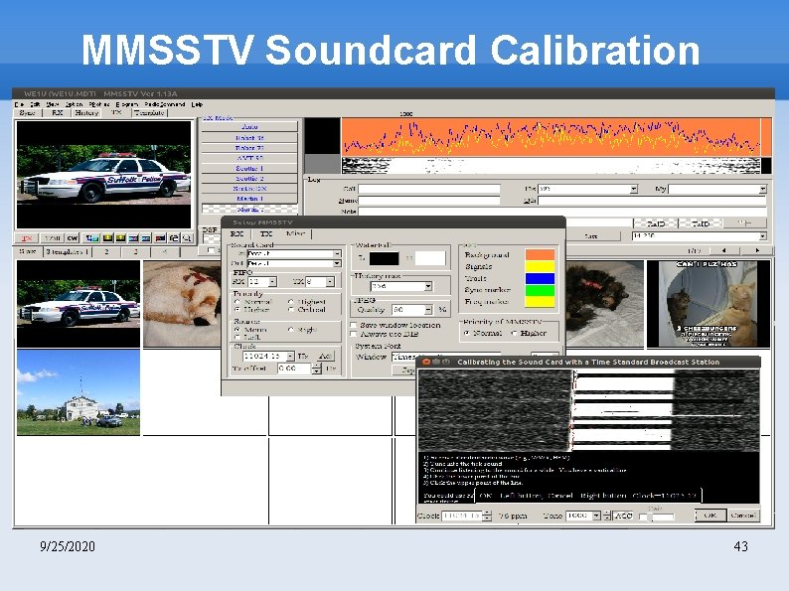Open the Help menu in MMSSTV
The width and height of the screenshot is (789, 591).
coord(197,104)
